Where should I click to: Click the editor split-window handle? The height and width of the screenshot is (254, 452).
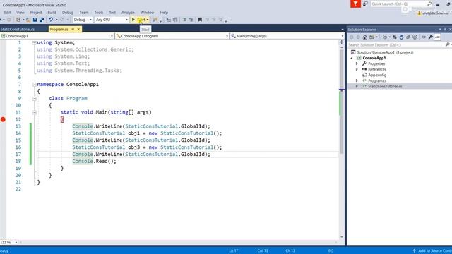click(342, 42)
